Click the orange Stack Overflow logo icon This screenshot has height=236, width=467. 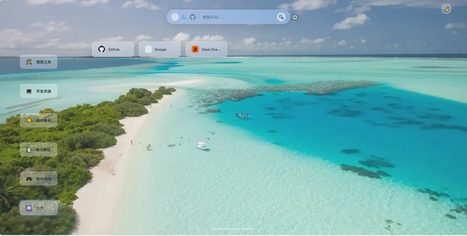(195, 49)
